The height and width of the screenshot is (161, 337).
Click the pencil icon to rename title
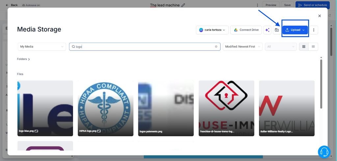pyautogui.click(x=183, y=5)
